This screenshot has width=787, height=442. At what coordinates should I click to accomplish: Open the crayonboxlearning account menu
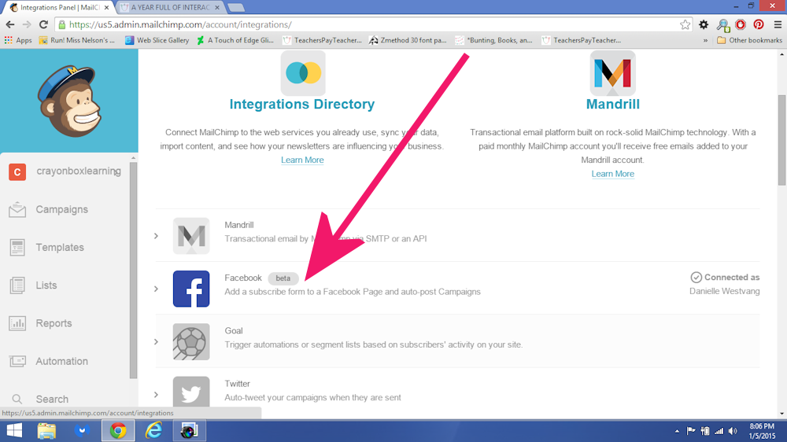[79, 171]
